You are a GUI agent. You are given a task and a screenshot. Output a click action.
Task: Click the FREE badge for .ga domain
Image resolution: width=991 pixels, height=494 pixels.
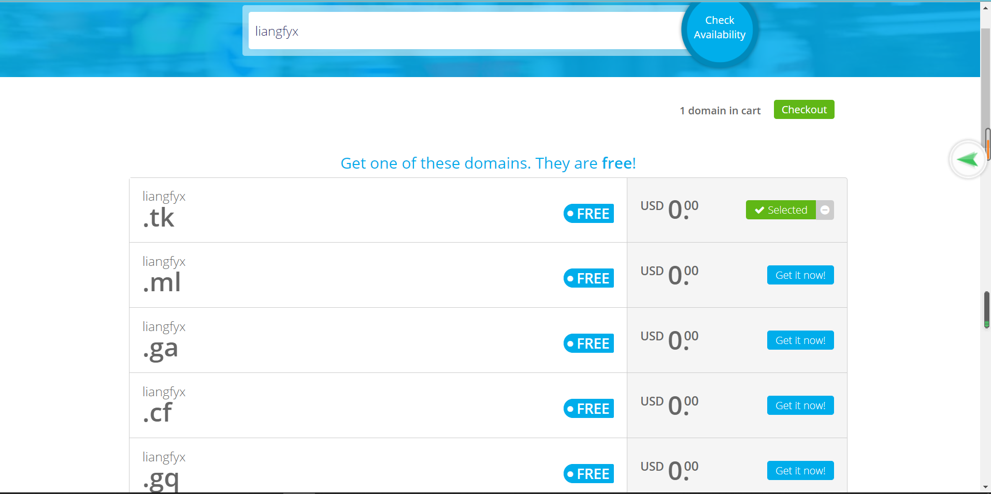tap(588, 343)
